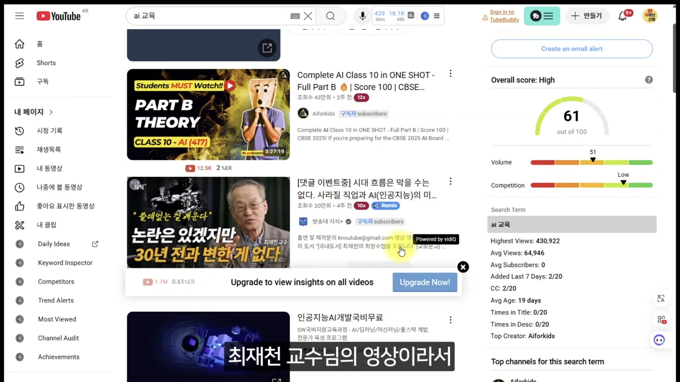Close the upgrade insights banner
The height and width of the screenshot is (382, 680).
tap(463, 267)
